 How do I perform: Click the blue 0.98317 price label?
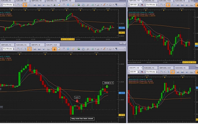[x=122, y=28]
